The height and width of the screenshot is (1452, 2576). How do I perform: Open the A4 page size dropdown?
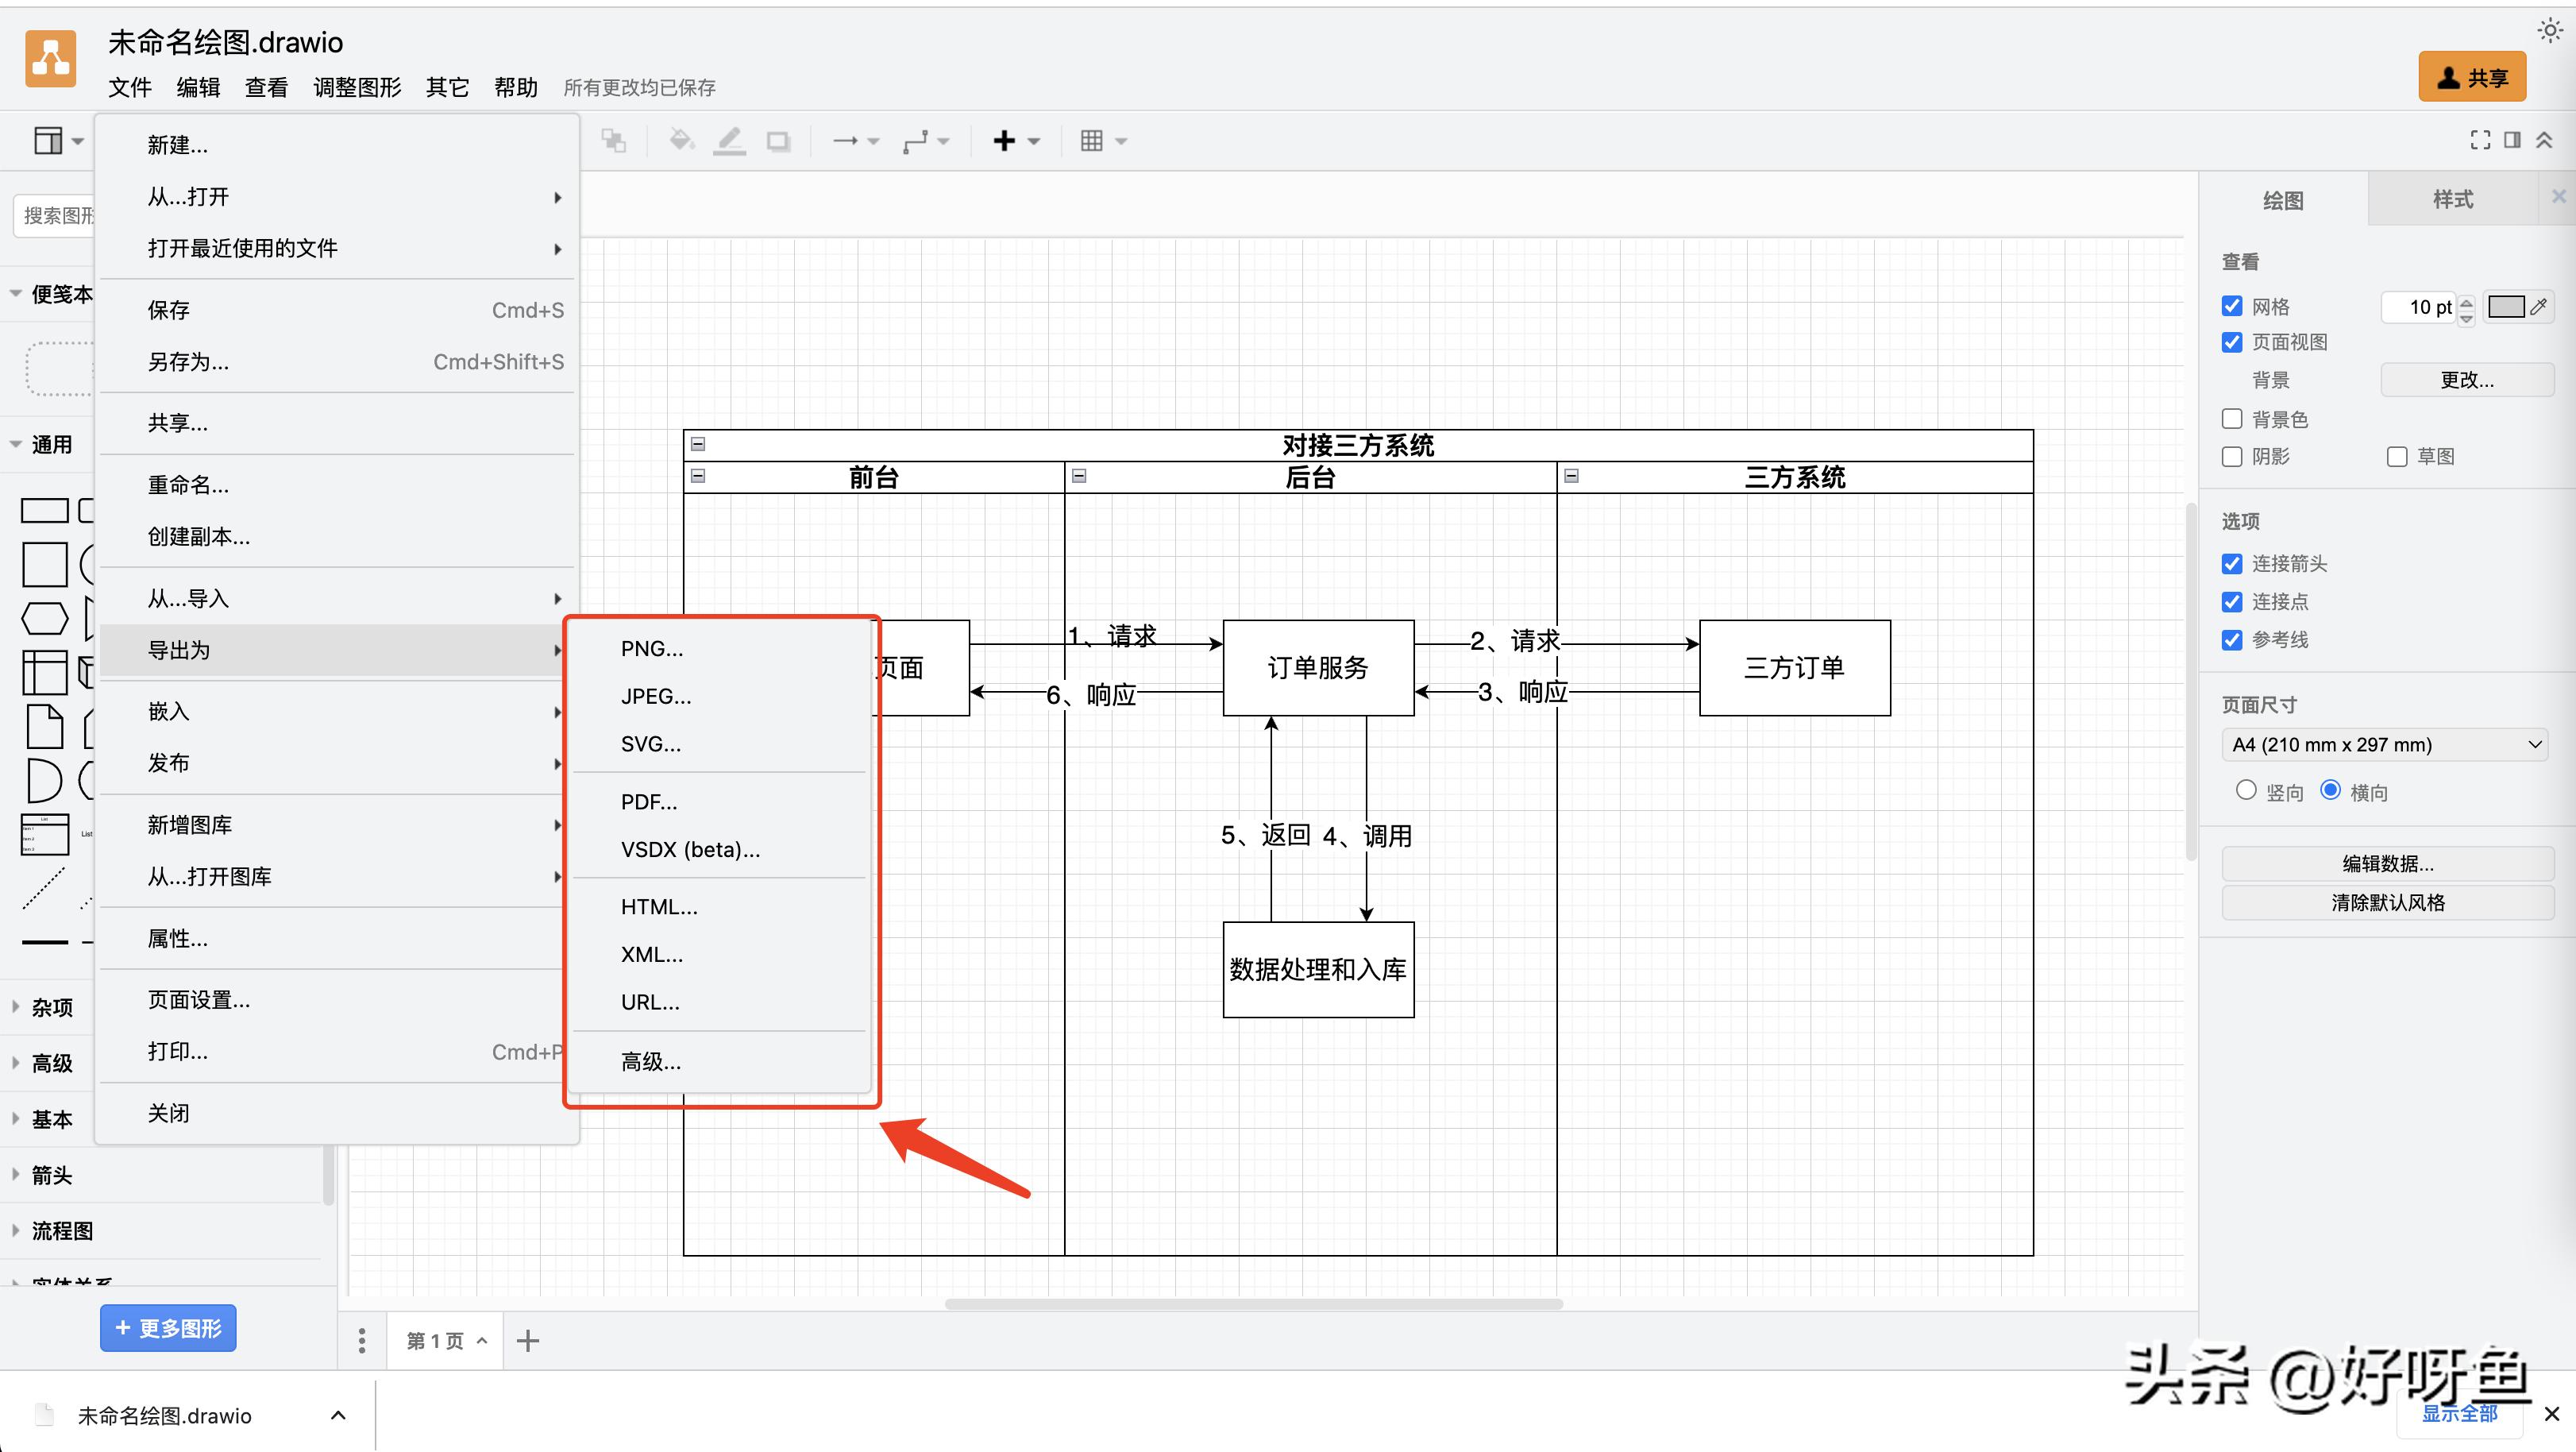pos(2385,745)
